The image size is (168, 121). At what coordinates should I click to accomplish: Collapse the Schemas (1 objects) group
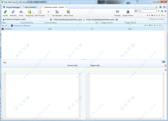point(3,26)
